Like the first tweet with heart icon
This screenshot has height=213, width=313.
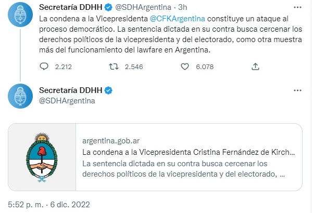(185, 66)
